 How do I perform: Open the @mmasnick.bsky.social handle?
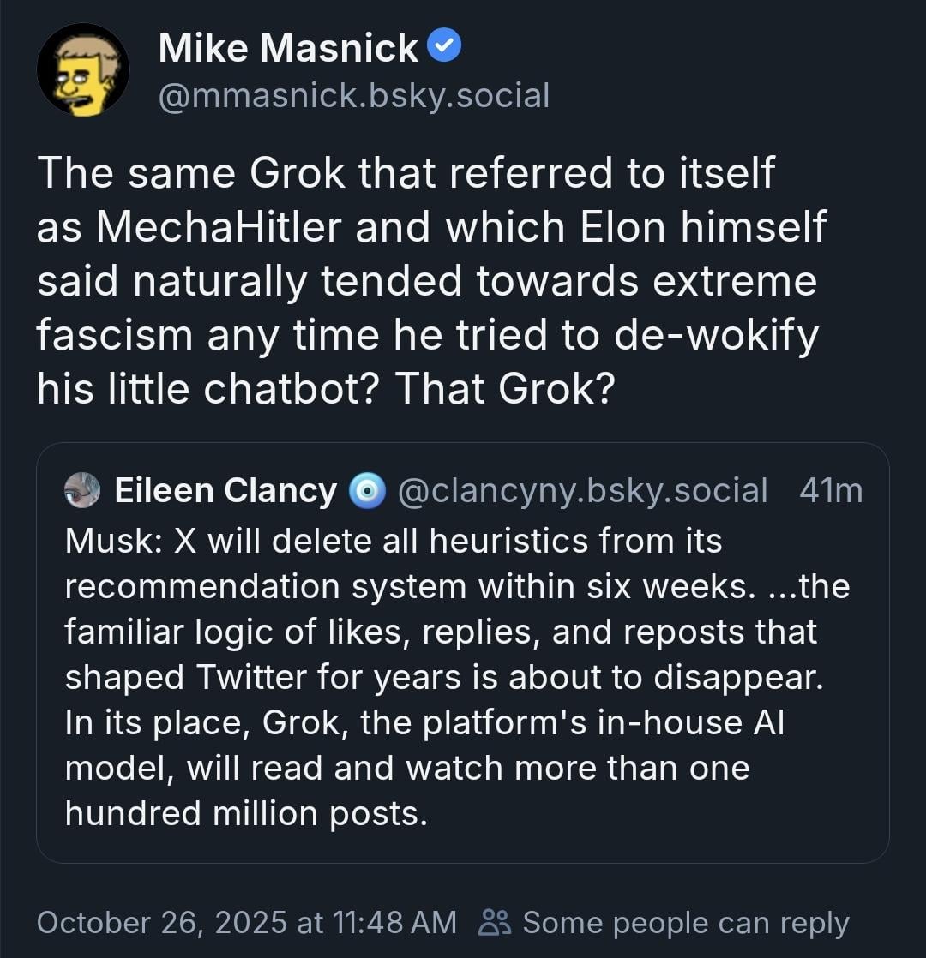pyautogui.click(x=354, y=95)
